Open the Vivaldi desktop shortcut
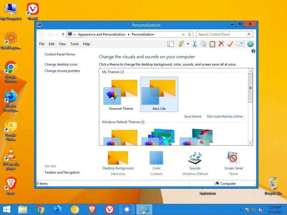This screenshot has width=287, height=215. pyautogui.click(x=33, y=11)
